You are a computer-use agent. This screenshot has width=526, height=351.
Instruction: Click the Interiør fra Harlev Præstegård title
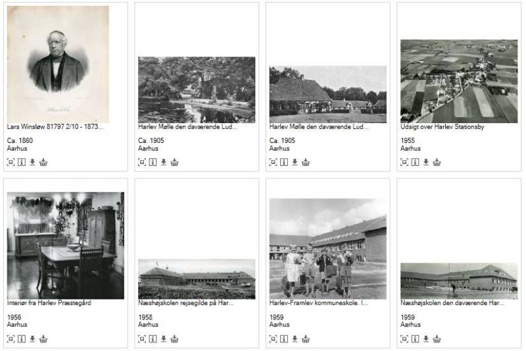pyautogui.click(x=49, y=303)
